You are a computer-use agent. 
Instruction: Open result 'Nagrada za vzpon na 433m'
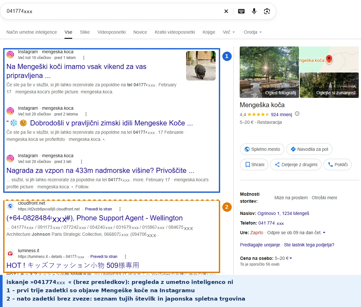[100, 171]
